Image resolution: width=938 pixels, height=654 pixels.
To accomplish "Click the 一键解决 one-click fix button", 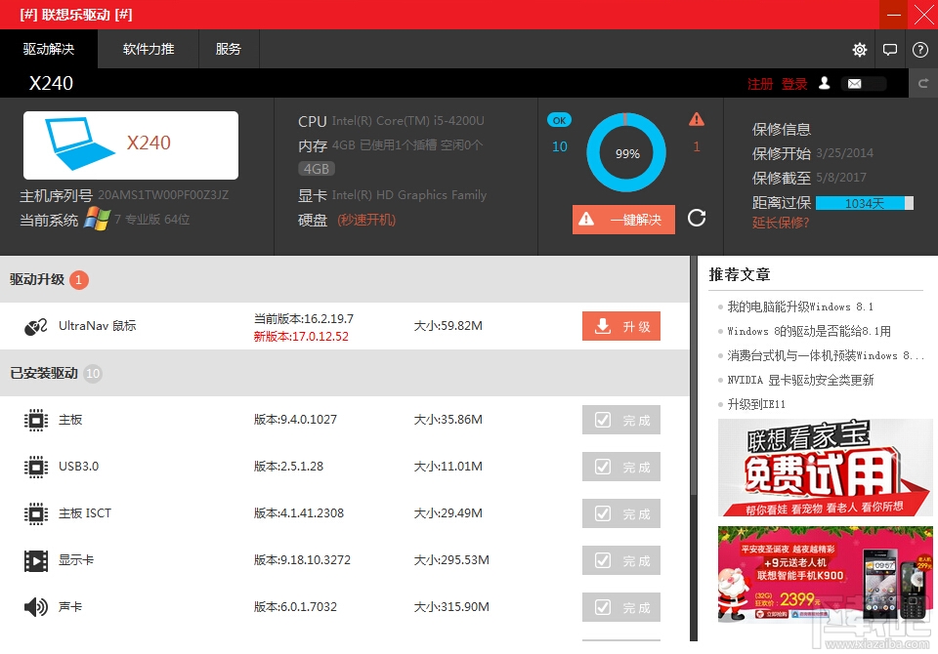I will click(x=623, y=220).
